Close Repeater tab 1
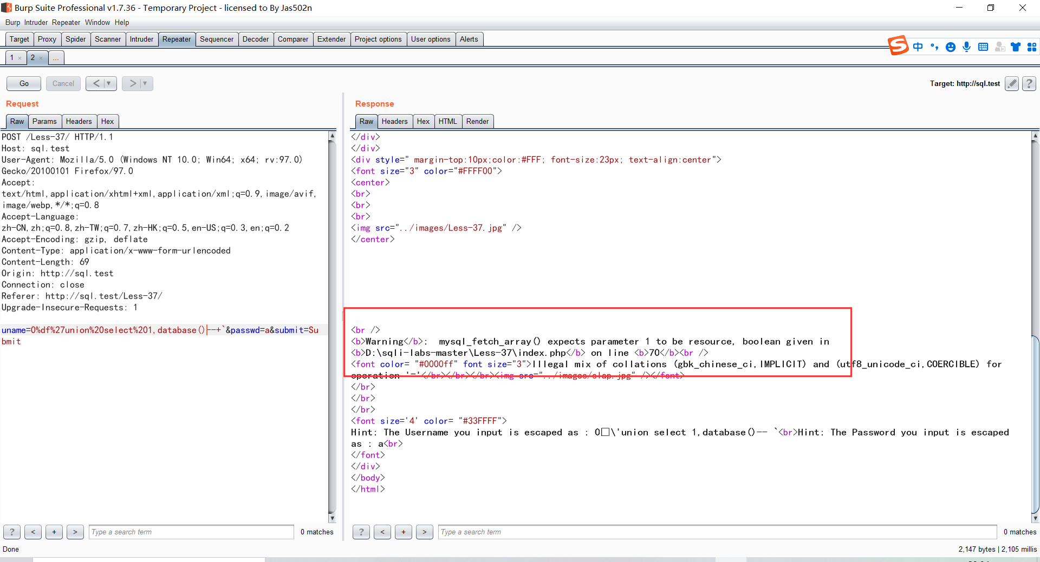The image size is (1040, 562). click(x=20, y=58)
